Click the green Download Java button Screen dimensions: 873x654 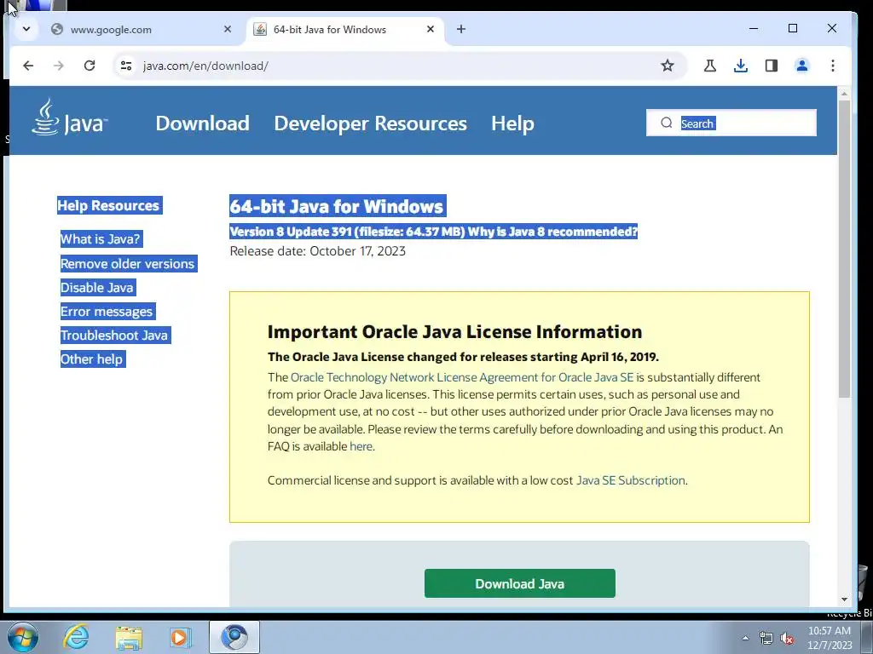click(519, 583)
